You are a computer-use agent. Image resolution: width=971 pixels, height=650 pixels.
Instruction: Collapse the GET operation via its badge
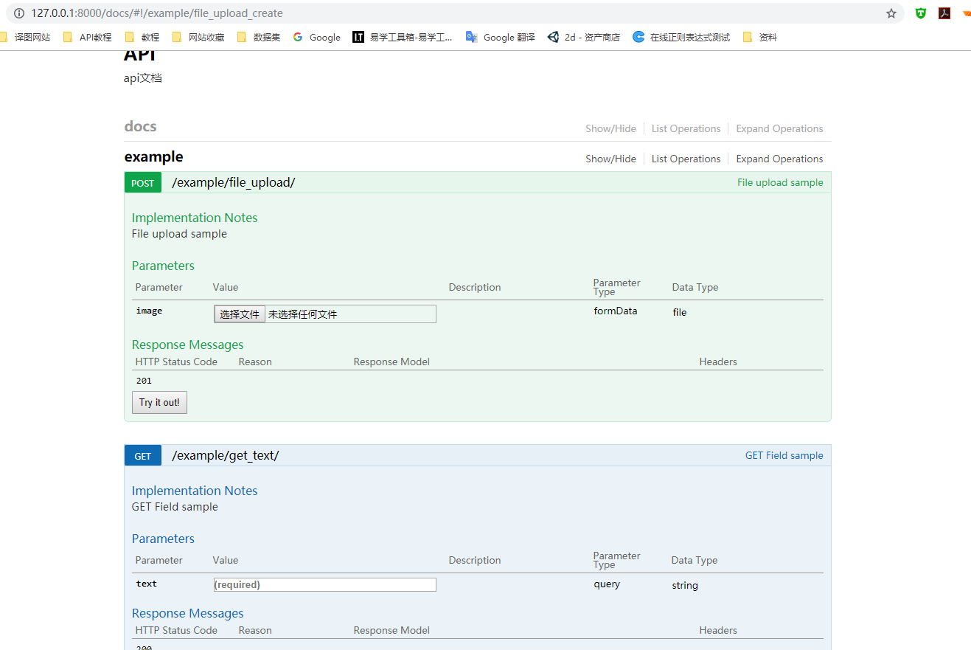point(143,456)
